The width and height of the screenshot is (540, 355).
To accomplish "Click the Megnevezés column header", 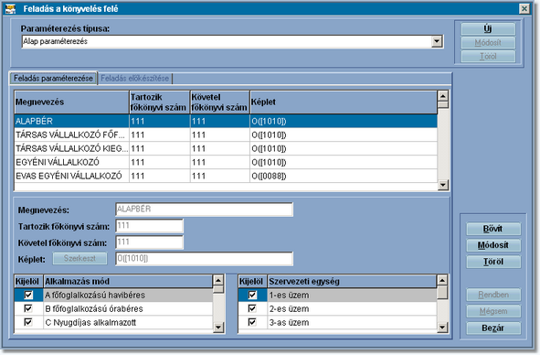I will (71, 102).
